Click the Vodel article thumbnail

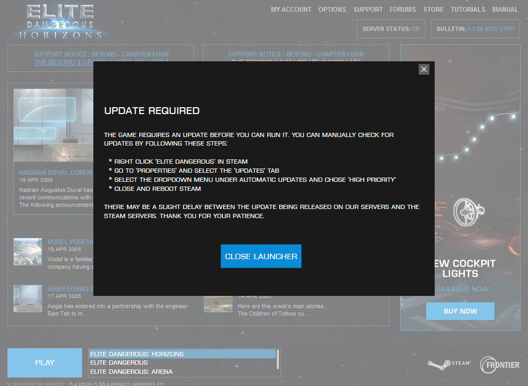[x=28, y=252]
